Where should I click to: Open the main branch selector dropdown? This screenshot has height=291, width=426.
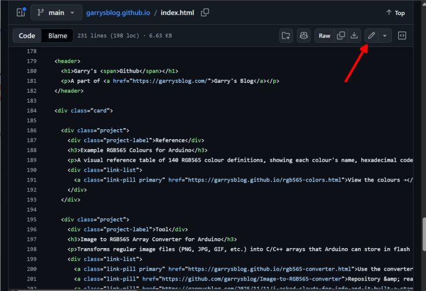[56, 13]
